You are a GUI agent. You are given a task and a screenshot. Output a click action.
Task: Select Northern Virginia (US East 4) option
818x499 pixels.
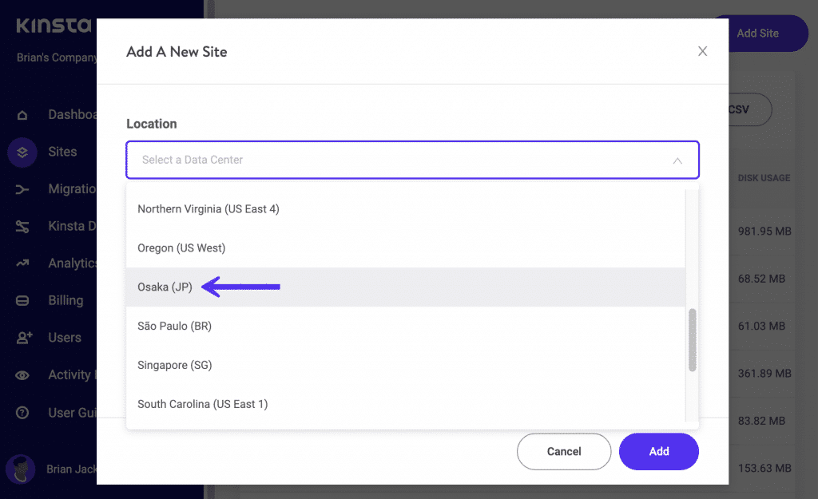[208, 209]
